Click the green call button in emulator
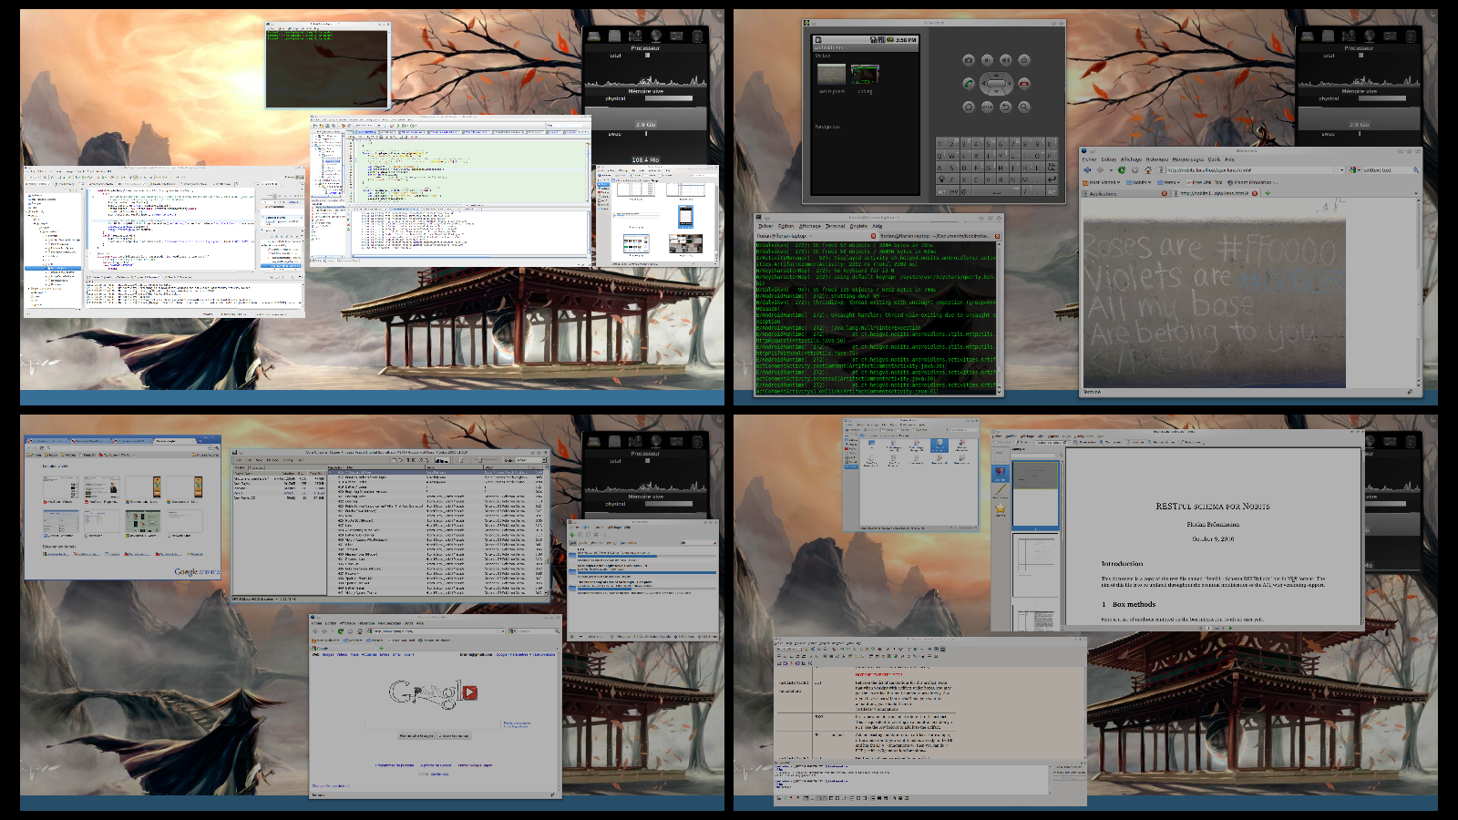Viewport: 1458px width, 820px height. point(969,84)
